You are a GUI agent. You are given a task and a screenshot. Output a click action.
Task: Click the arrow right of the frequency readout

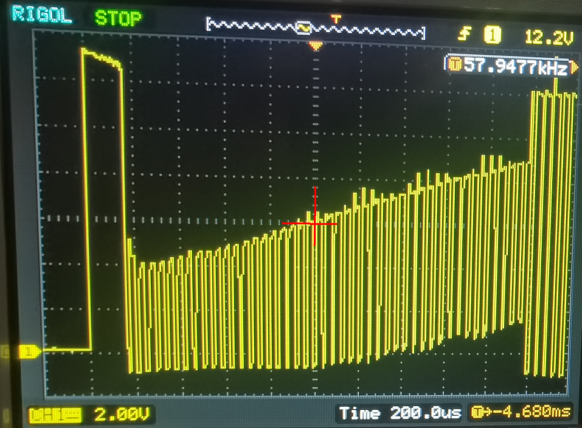[x=574, y=67]
